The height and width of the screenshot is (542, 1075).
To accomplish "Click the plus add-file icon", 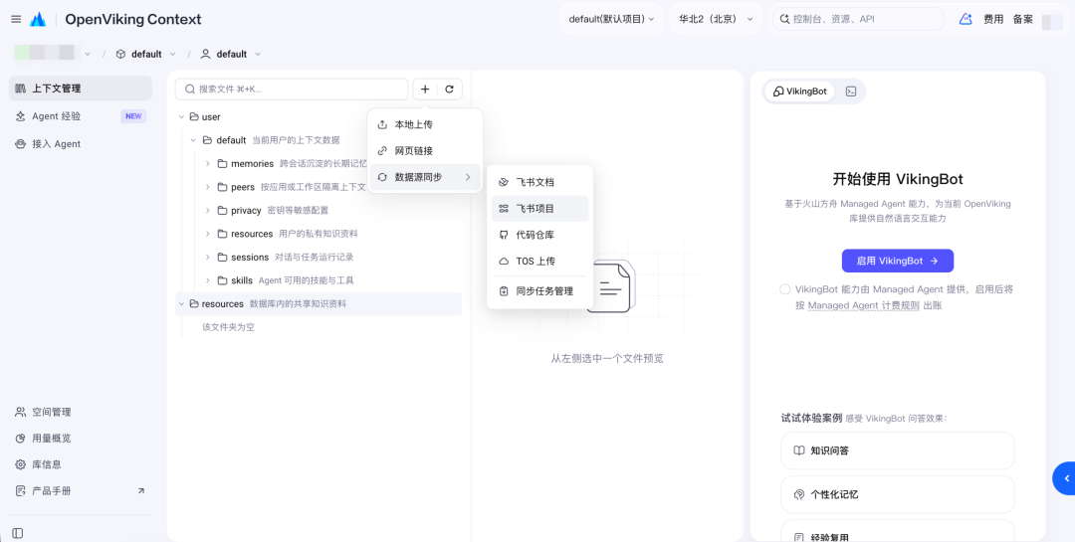I will pos(425,90).
